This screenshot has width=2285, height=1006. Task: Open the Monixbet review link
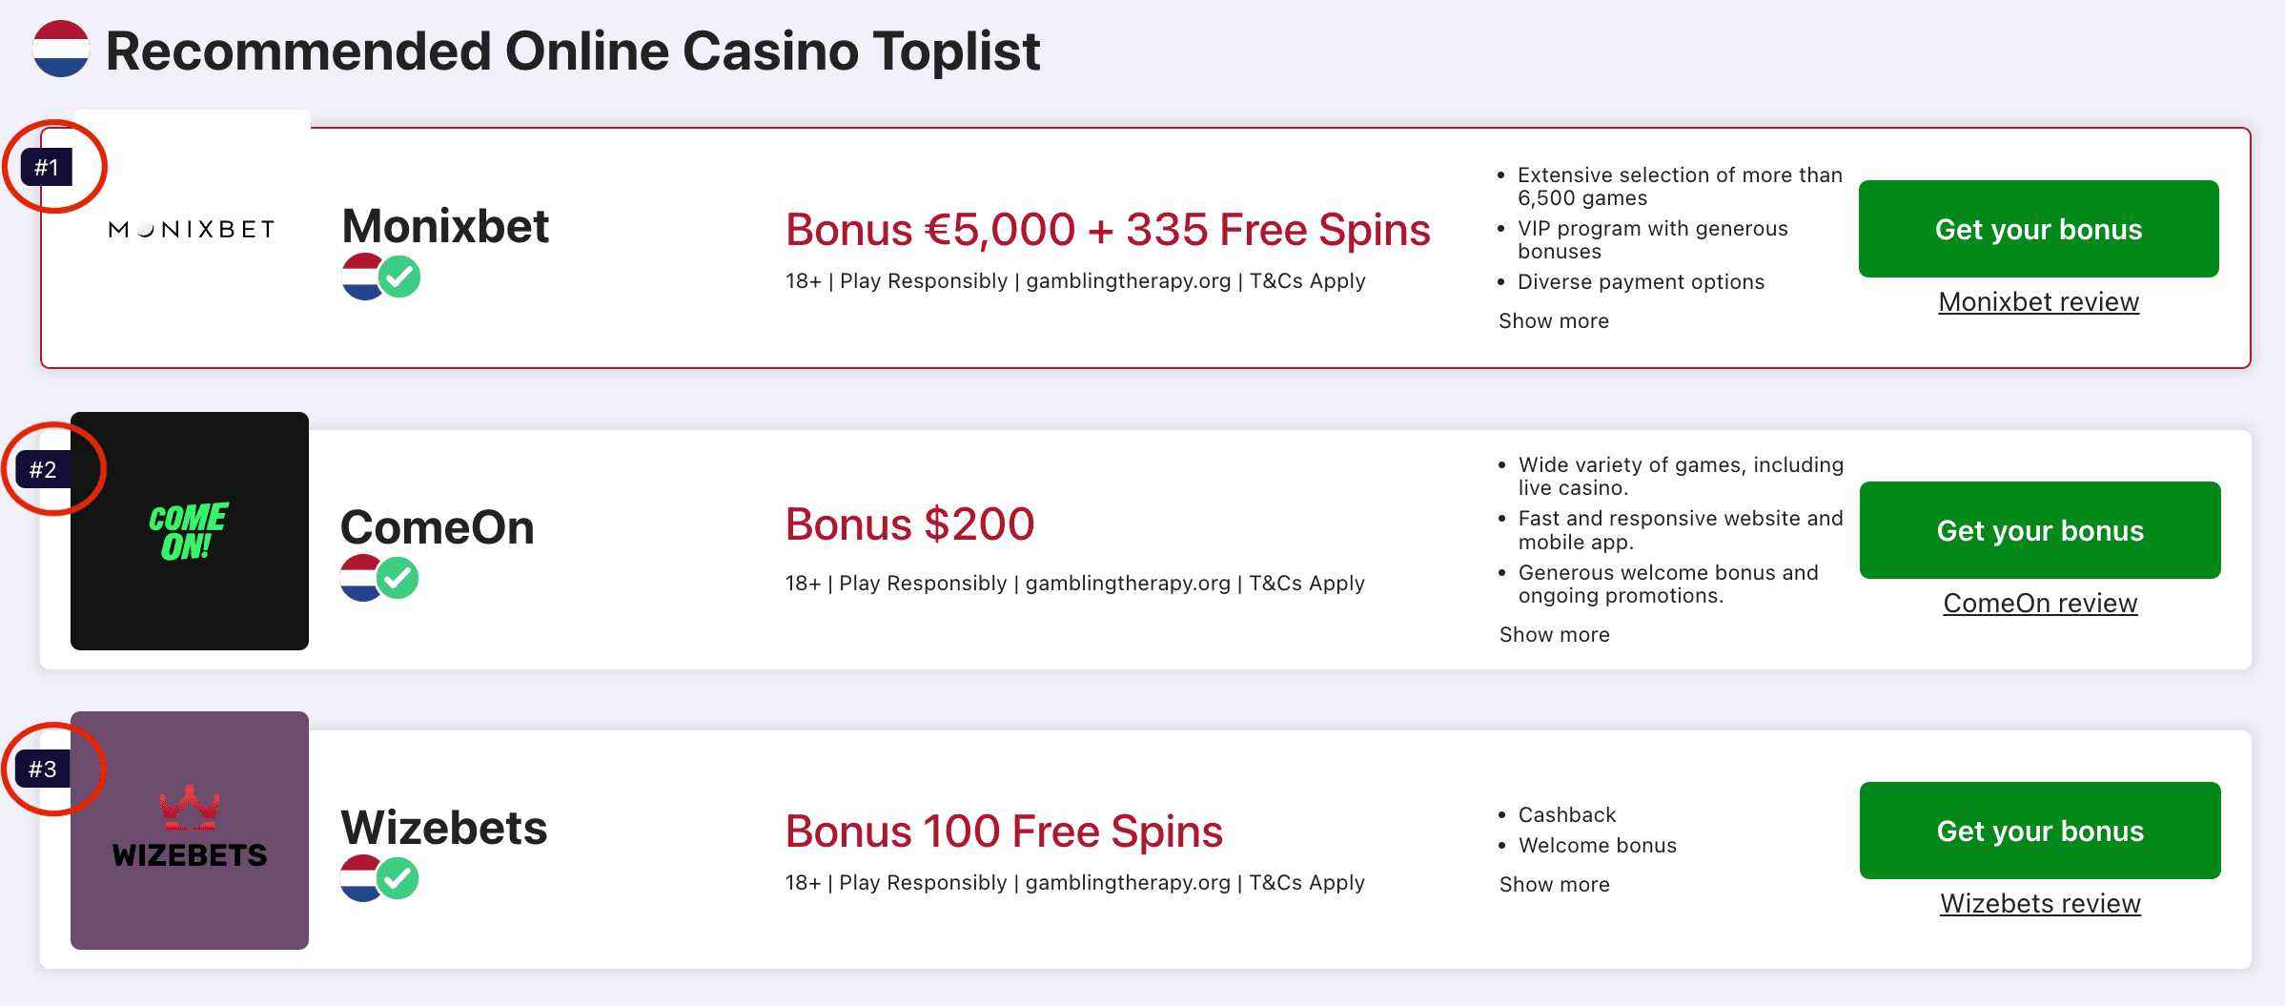(x=2038, y=302)
